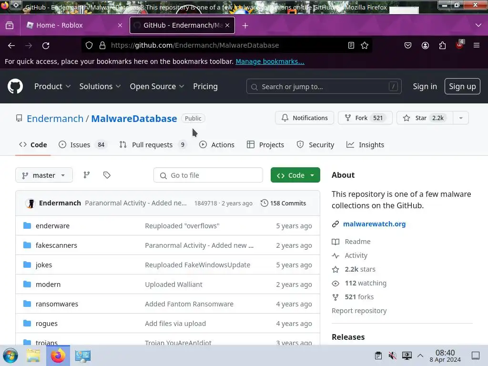
Task: Star the MalwareDatabase repository
Action: (425, 118)
